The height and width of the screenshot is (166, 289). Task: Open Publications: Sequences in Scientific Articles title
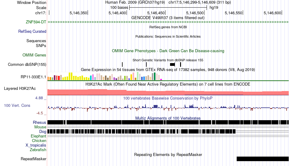click(168, 36)
